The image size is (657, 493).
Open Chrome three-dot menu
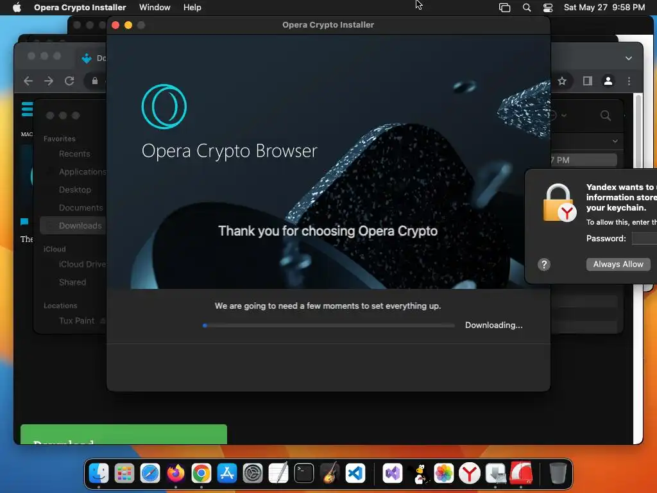click(629, 80)
